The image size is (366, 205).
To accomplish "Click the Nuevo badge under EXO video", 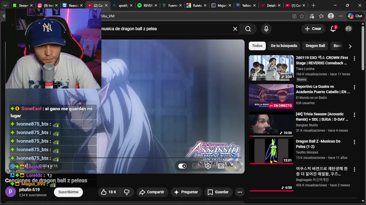I will click(x=302, y=80).
